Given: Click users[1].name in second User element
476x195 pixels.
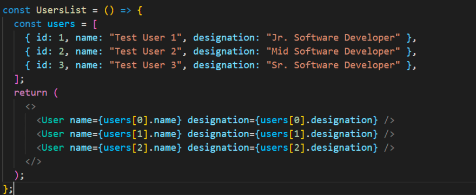Looking at the screenshot, I should click(140, 134).
